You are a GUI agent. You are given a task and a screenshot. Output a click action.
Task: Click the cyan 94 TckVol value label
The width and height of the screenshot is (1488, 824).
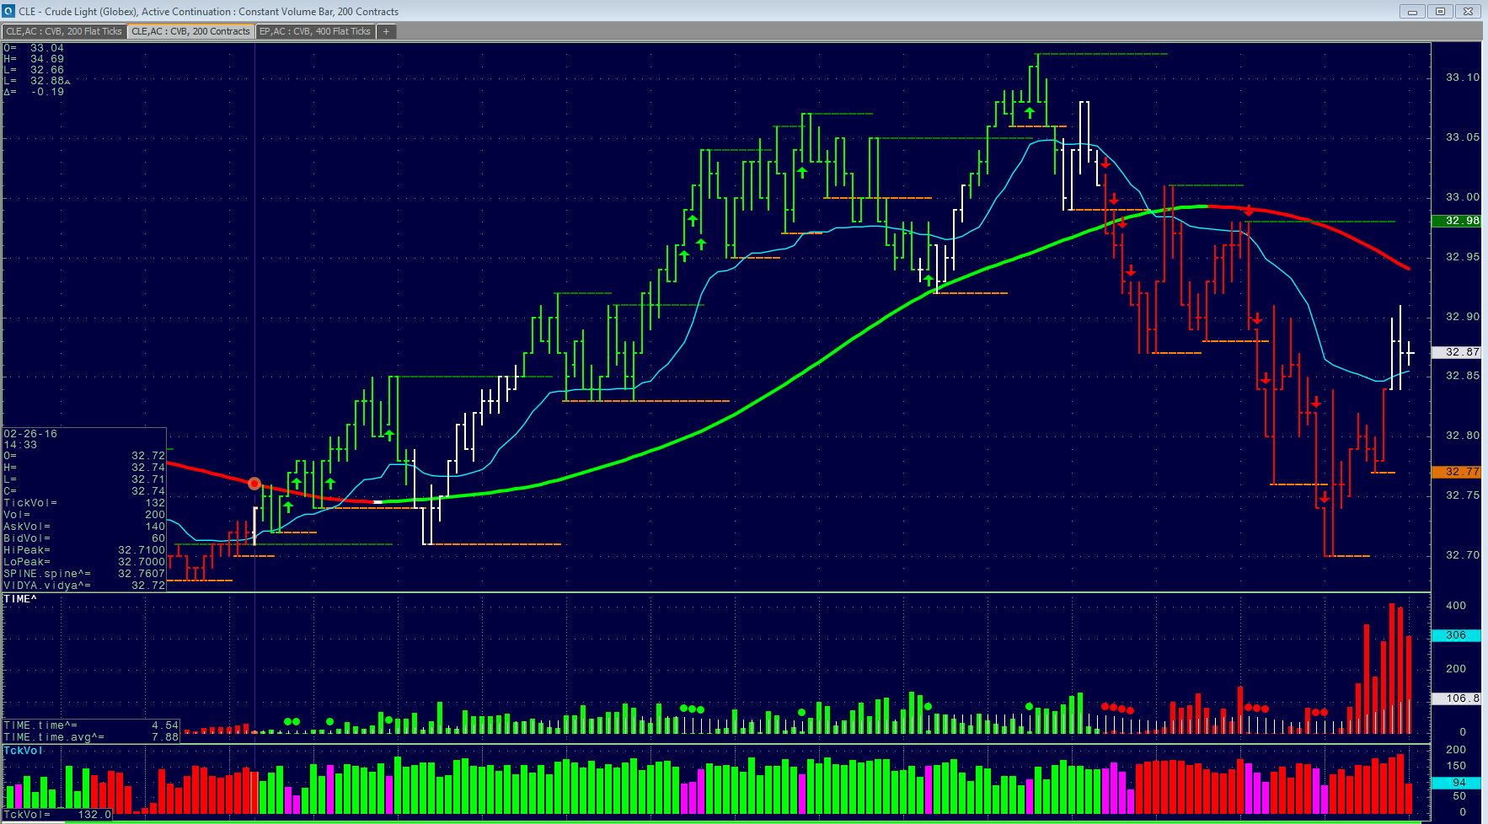point(1456,783)
